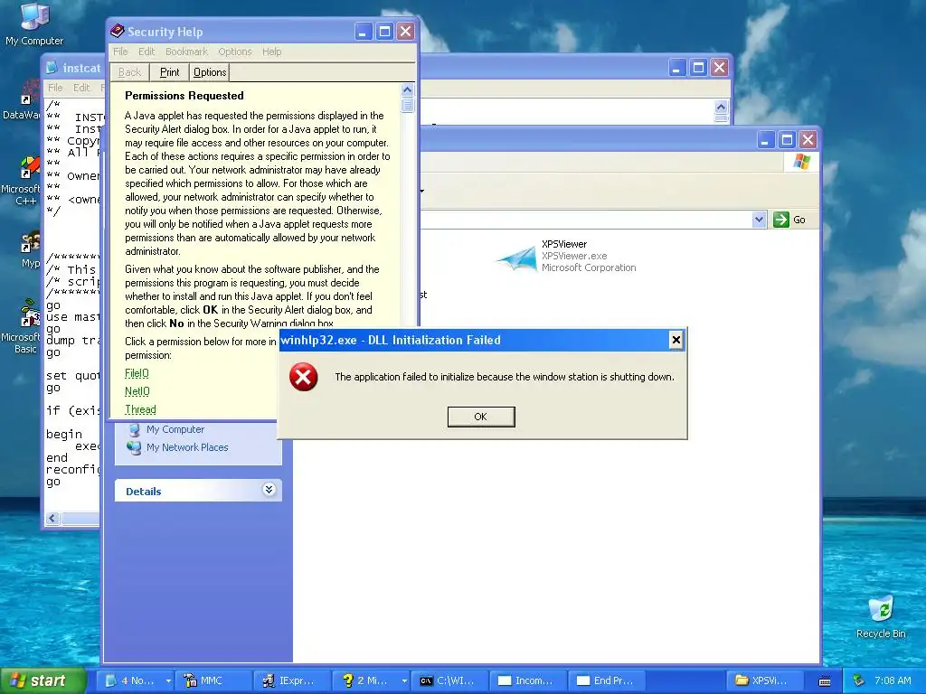
Task: Switch to IExpress taskbar button
Action: coord(292,680)
